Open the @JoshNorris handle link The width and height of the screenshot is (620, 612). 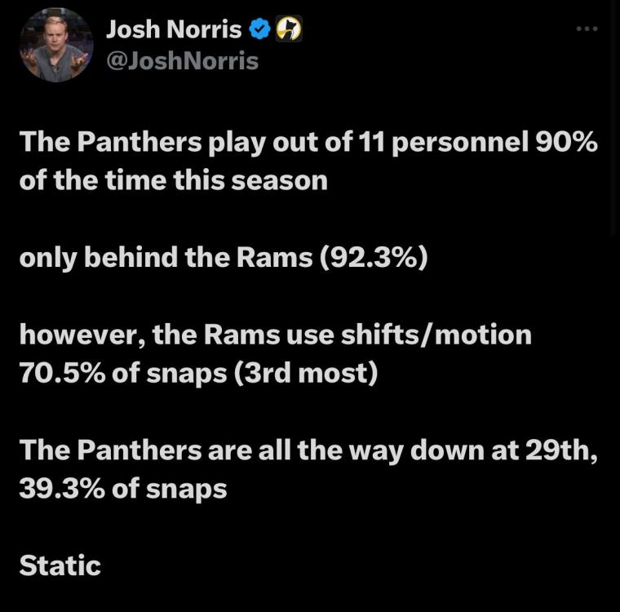[x=182, y=60]
